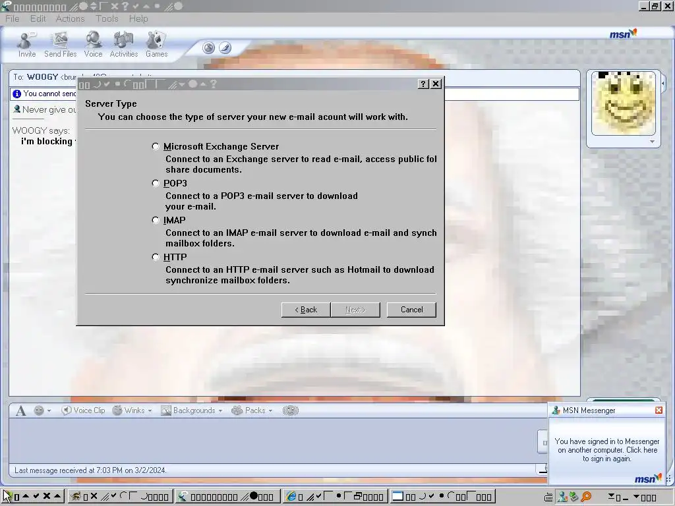Viewport: 675px width, 506px height.
Task: Click the Start button on taskbar
Action: pyautogui.click(x=33, y=497)
